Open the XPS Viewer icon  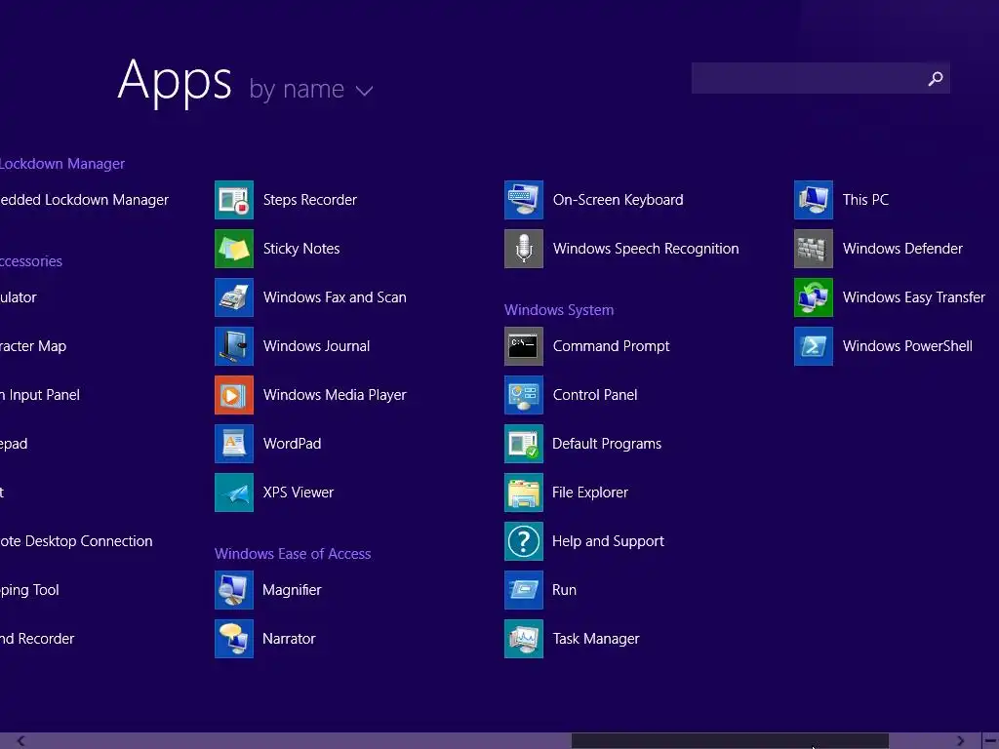(x=234, y=493)
